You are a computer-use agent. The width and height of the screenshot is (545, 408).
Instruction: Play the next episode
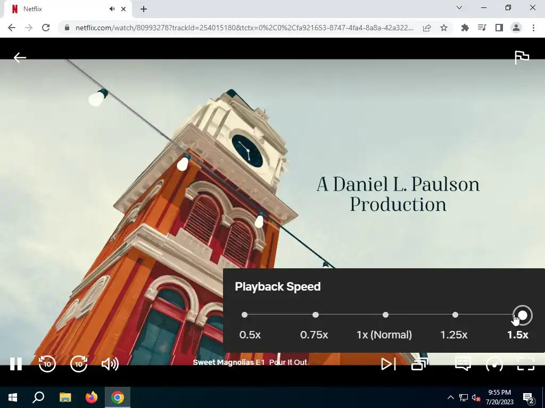coord(388,364)
